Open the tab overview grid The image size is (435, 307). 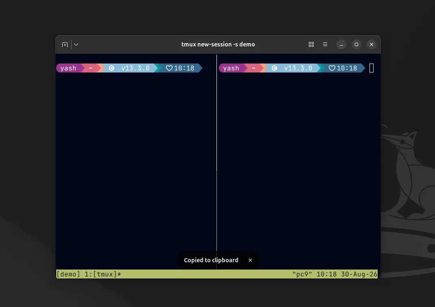point(311,44)
